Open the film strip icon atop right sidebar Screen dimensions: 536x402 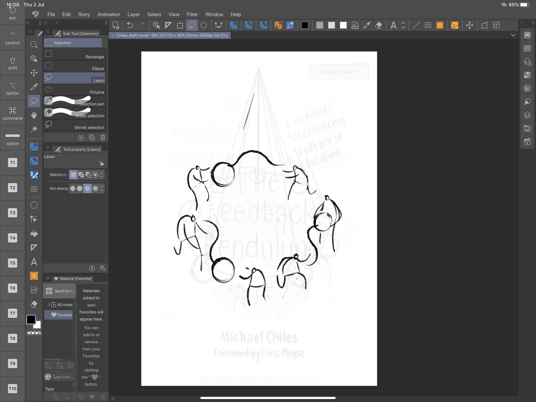click(527, 35)
